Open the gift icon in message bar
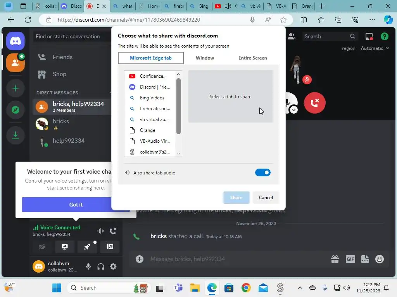The image size is (397, 297). 335,259
